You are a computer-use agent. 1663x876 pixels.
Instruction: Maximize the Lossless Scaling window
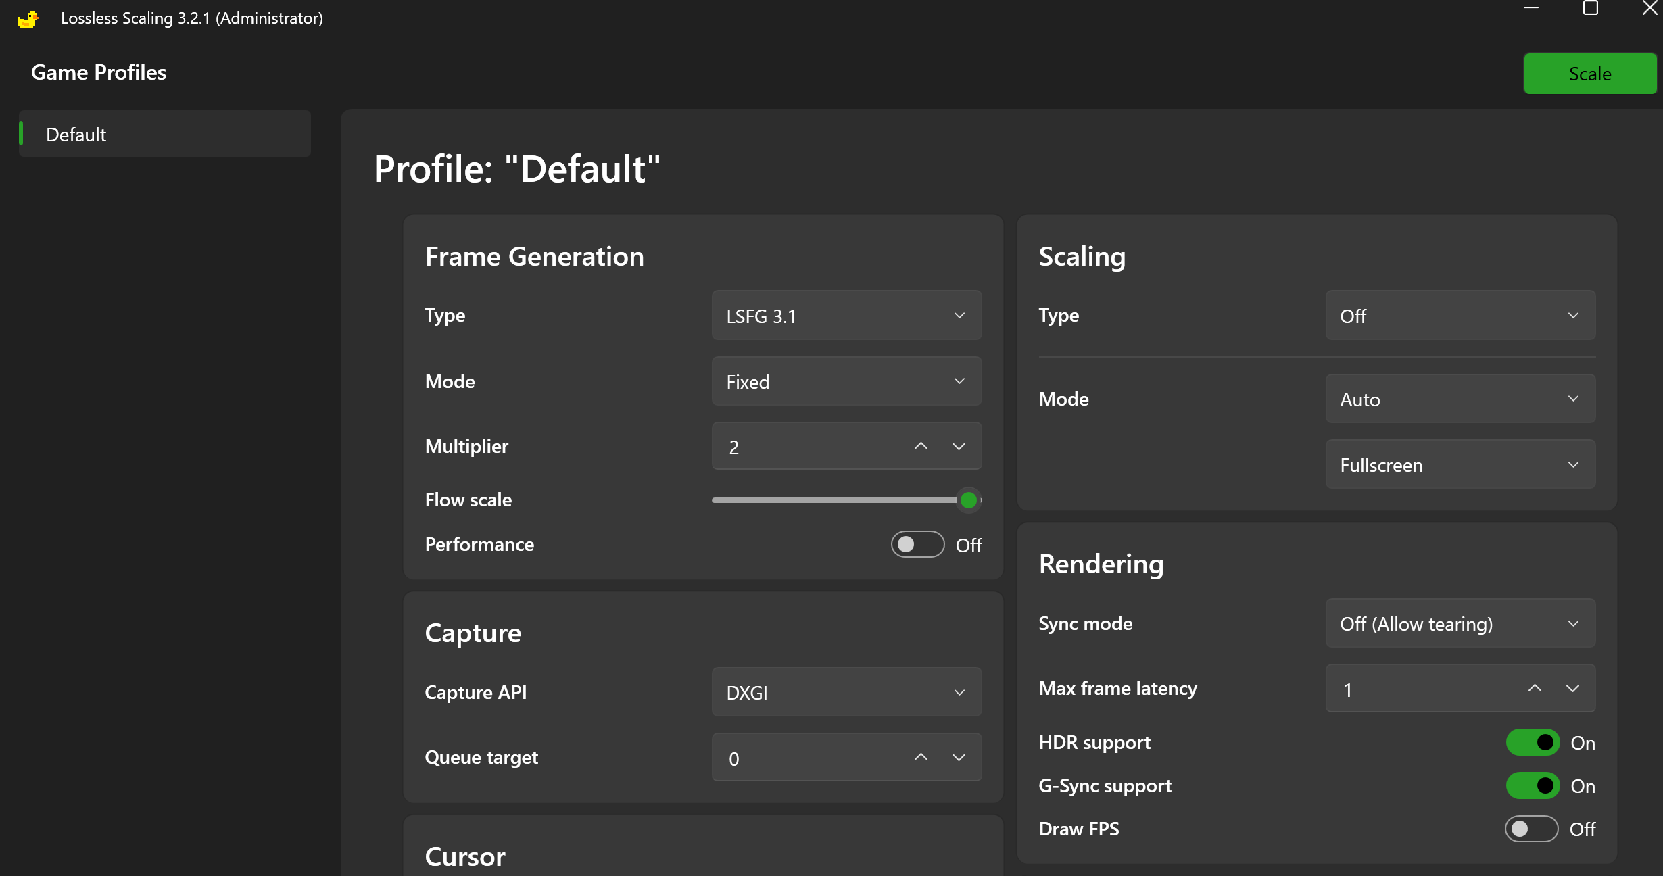pyautogui.click(x=1591, y=8)
